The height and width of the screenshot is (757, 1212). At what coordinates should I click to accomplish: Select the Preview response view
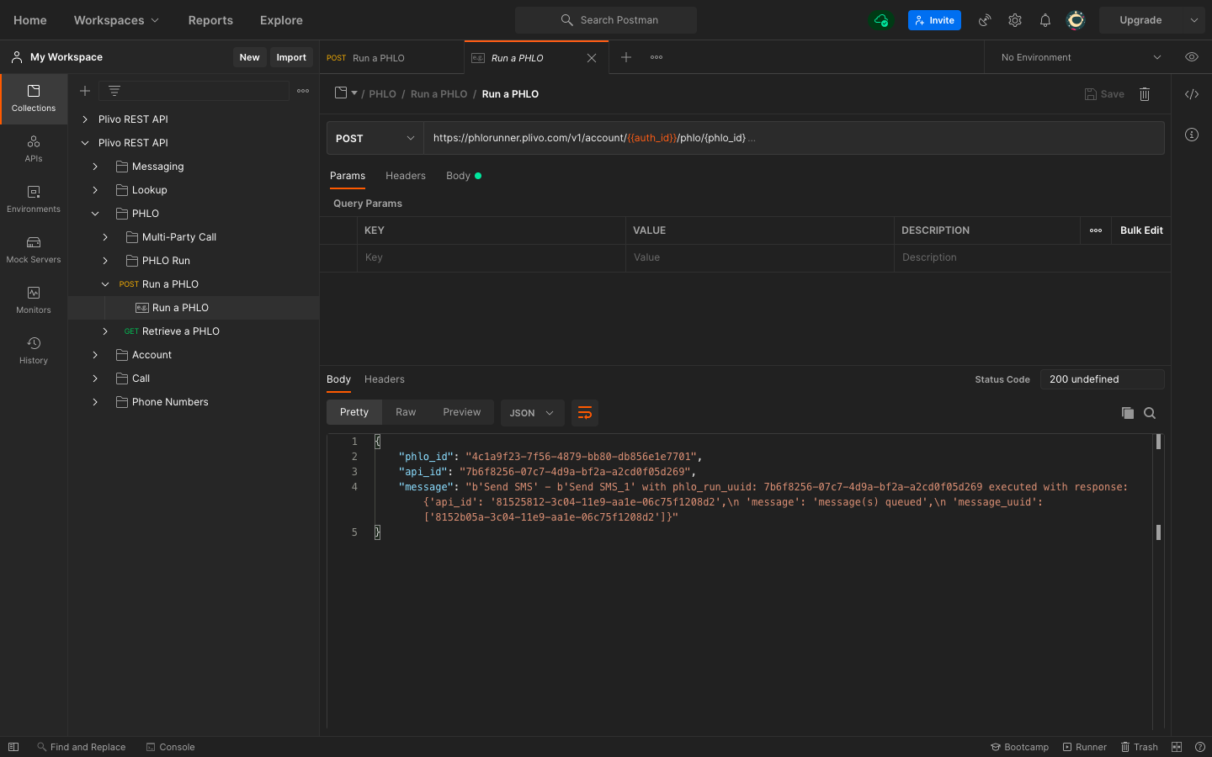tap(462, 412)
